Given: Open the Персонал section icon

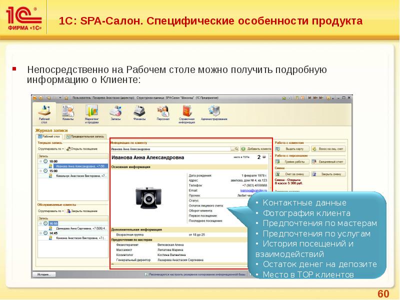Looking at the screenshot, I should click(163, 111).
